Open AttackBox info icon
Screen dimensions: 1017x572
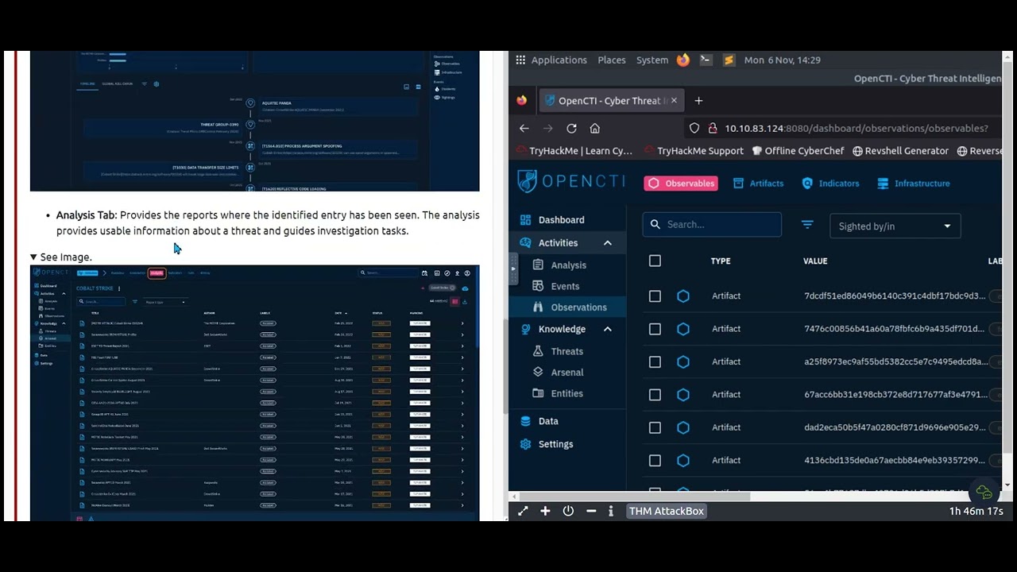(x=611, y=511)
